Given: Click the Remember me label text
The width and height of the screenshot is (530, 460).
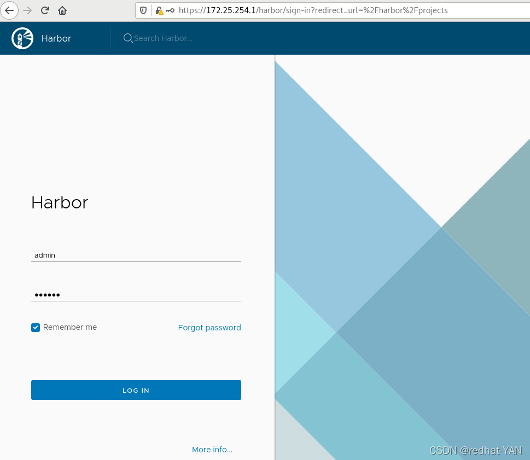Looking at the screenshot, I should click(x=70, y=327).
